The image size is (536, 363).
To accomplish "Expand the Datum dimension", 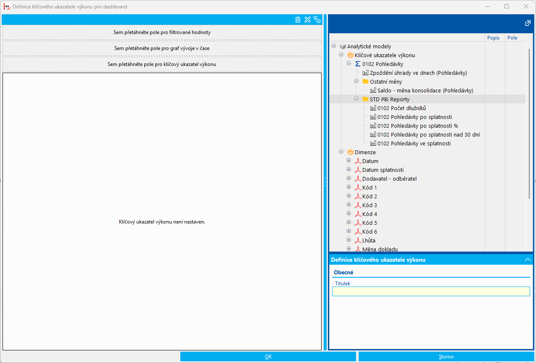I will [349, 161].
